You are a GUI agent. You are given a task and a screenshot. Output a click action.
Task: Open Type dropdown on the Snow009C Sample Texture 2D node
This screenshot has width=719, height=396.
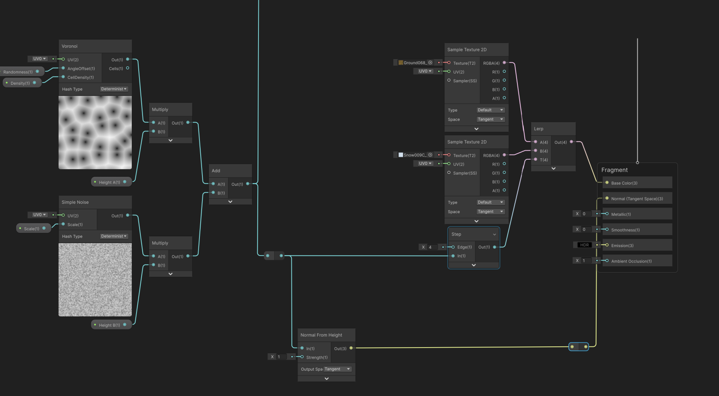coord(490,202)
